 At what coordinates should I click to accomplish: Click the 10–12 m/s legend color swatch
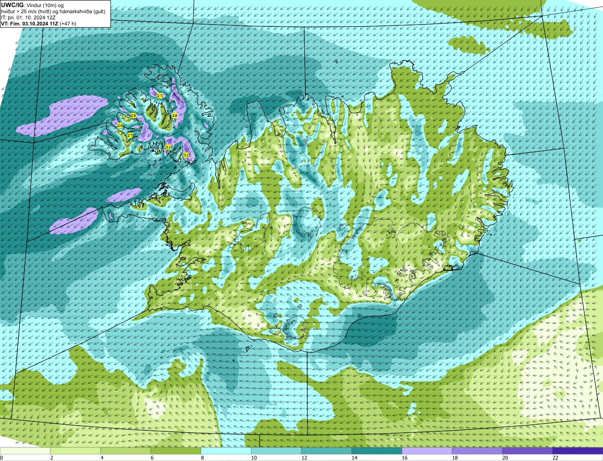277,451
